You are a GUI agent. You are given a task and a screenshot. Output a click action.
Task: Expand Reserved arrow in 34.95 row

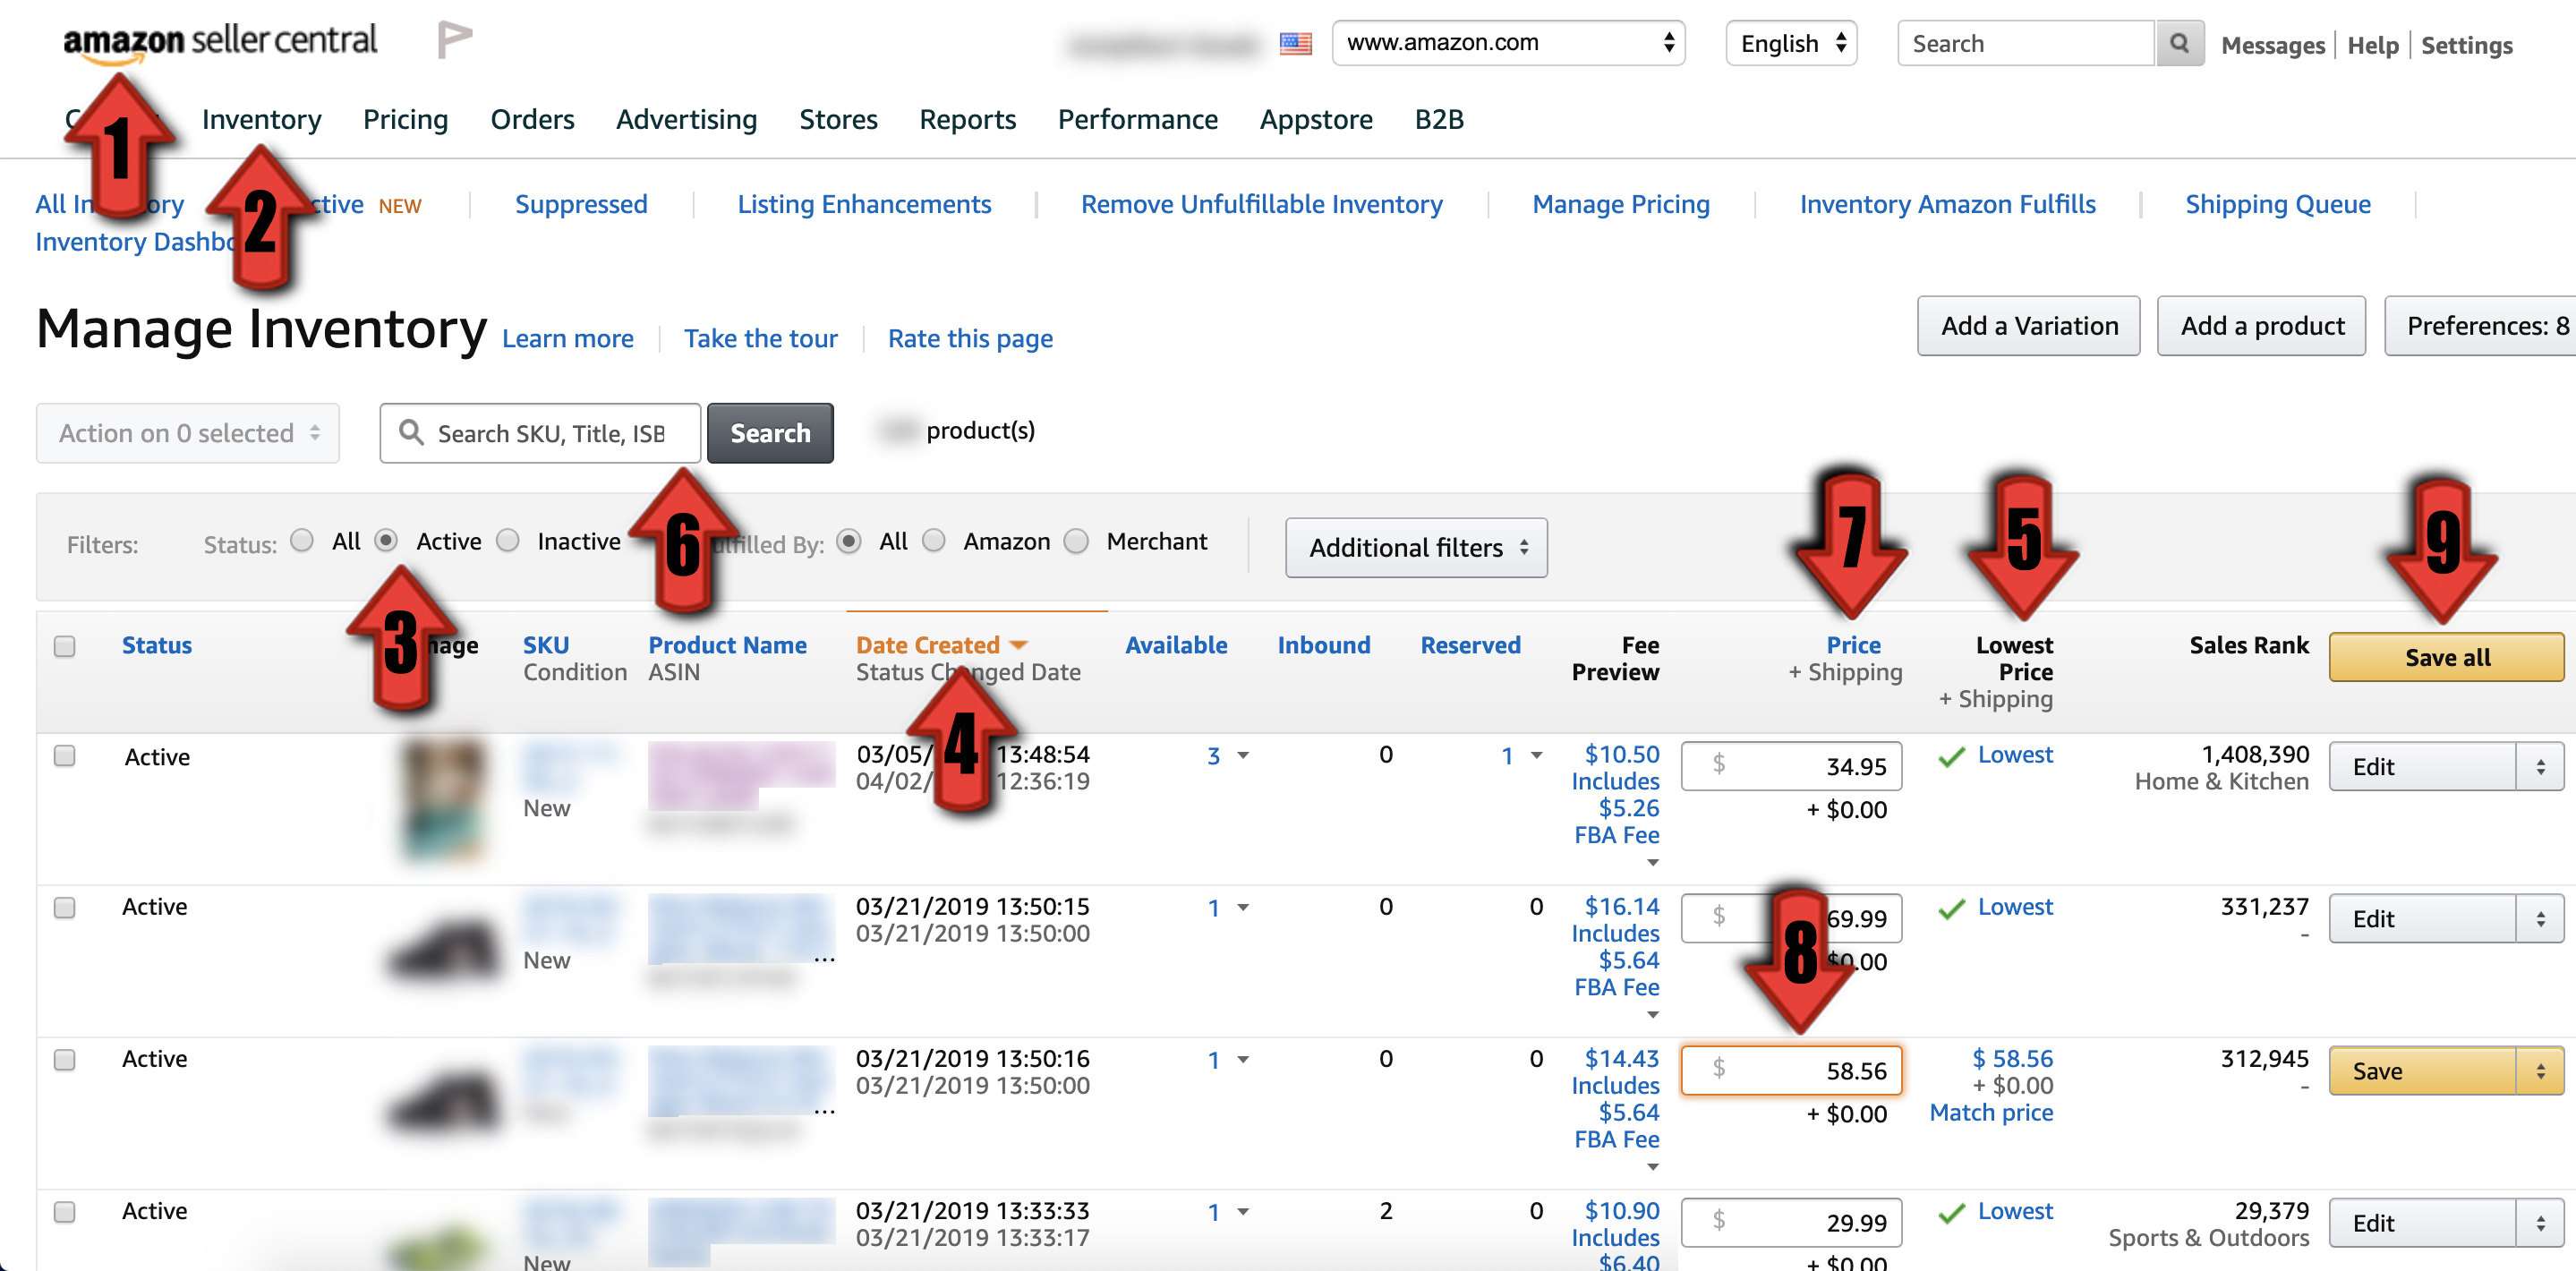click(1537, 756)
